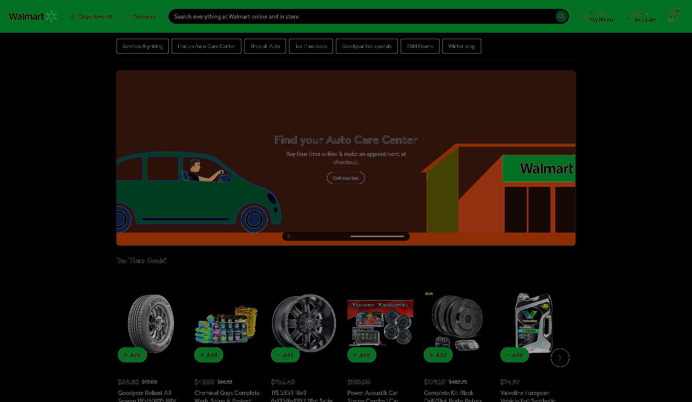Show next Tax Time Deals products
The width and height of the screenshot is (692, 402).
(x=560, y=358)
